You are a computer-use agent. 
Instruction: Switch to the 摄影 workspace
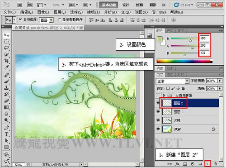pos(153,5)
